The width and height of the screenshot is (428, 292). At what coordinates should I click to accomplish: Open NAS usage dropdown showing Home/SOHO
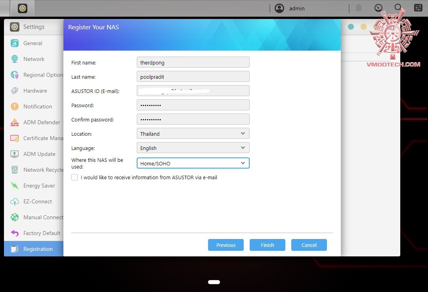(x=193, y=163)
